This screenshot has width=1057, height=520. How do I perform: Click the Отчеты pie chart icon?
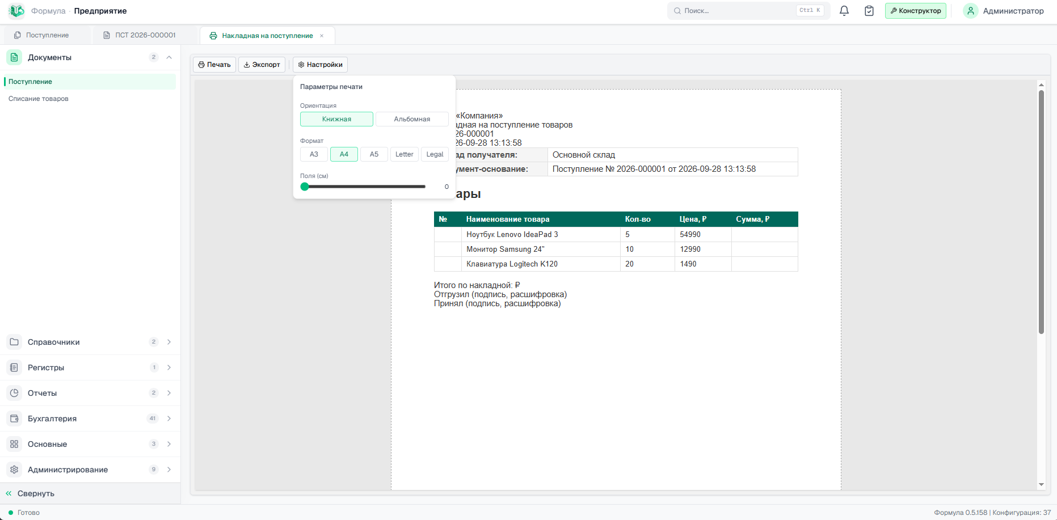tap(14, 393)
